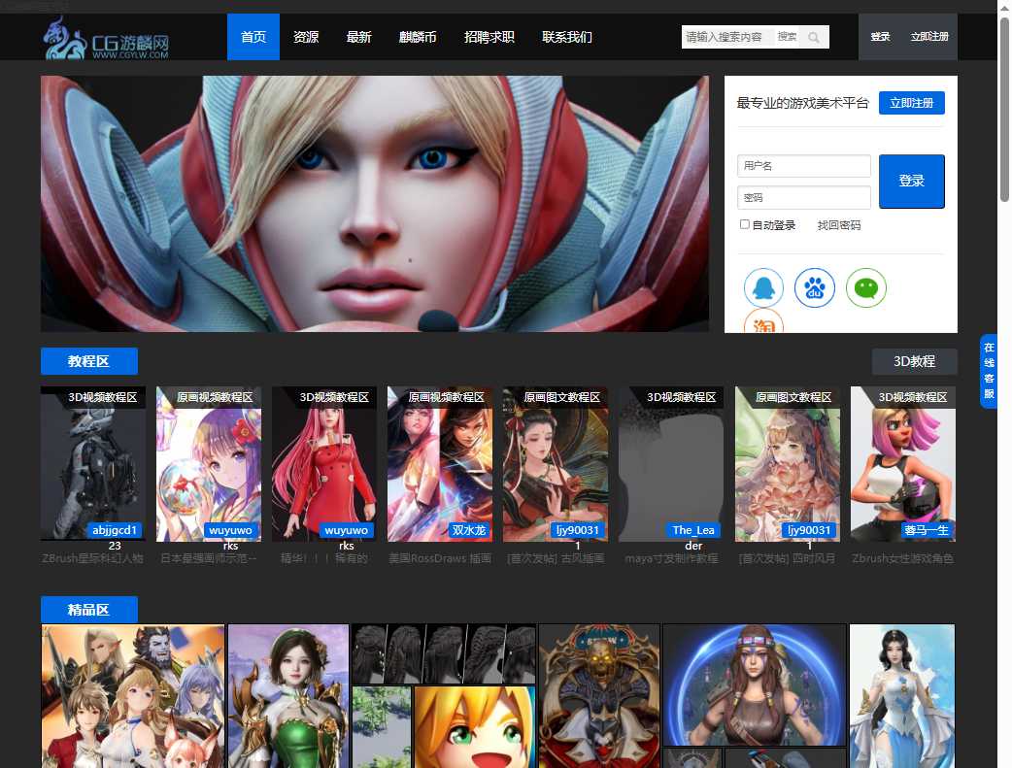Screen dimensions: 1012x768
Task: Go to the 麒麟币 navigation item
Action: point(418,37)
